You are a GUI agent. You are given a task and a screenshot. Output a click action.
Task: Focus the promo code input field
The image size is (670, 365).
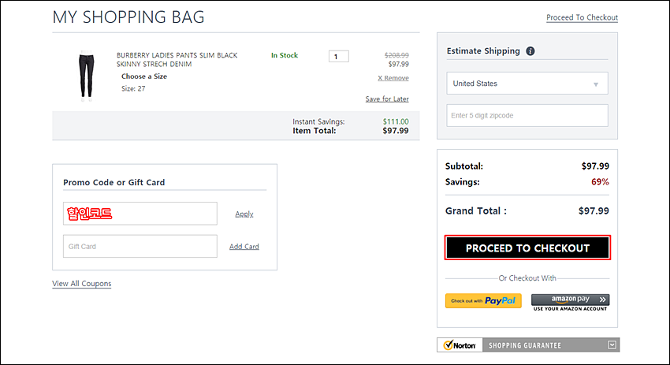point(140,214)
